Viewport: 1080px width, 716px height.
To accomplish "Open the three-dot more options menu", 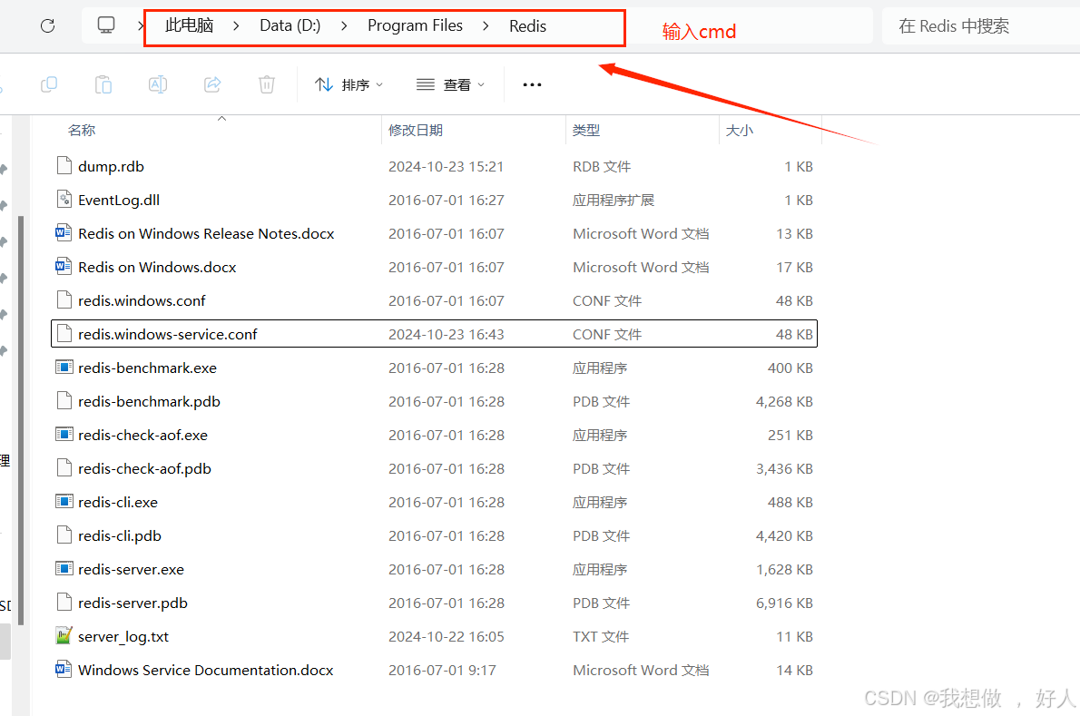I will [532, 84].
